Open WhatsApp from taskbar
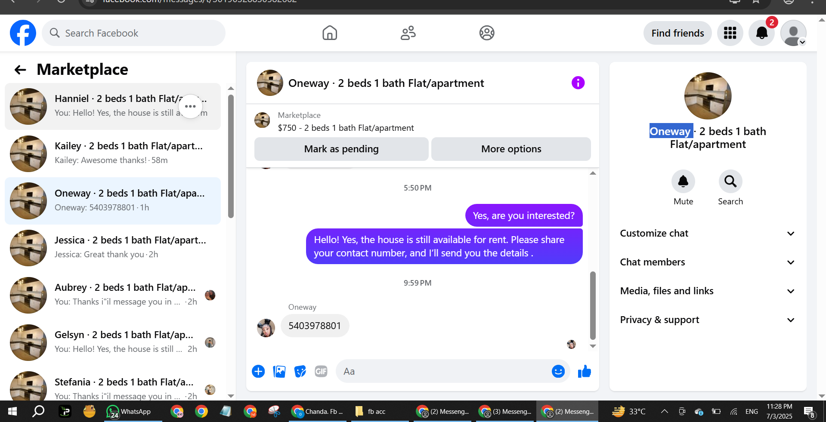 133,412
